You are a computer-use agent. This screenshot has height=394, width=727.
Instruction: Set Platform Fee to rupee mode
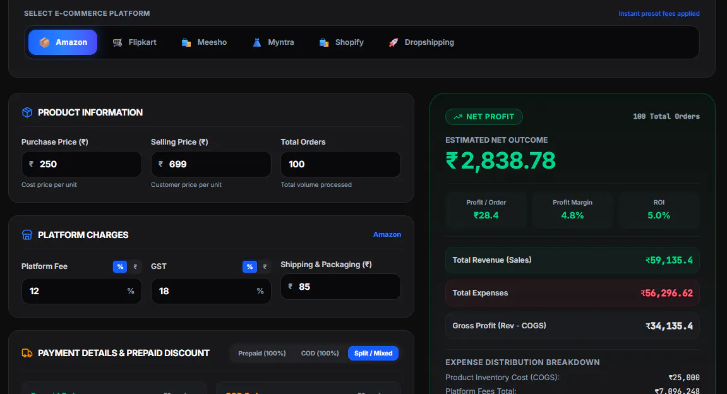135,266
